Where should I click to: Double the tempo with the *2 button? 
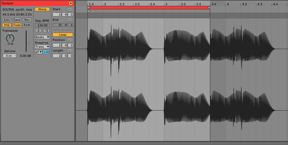click(x=46, y=30)
